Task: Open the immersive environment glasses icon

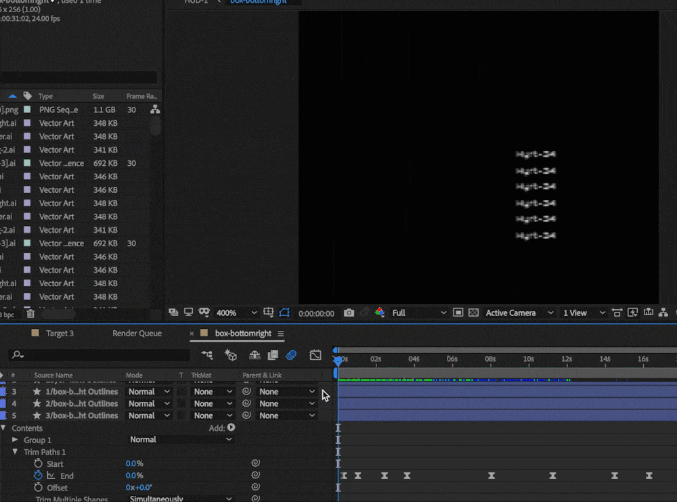Action: 204,312
